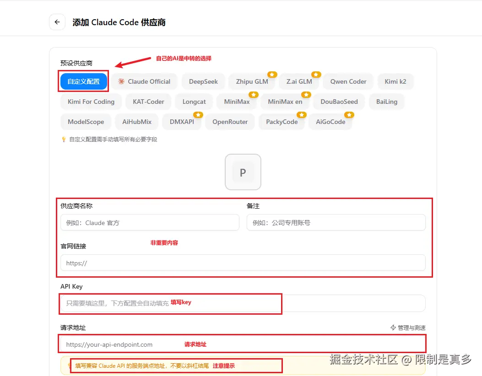Viewport: 482px width, 376px height.
Task: Click the star badge on MiniMax
Action: (x=254, y=95)
